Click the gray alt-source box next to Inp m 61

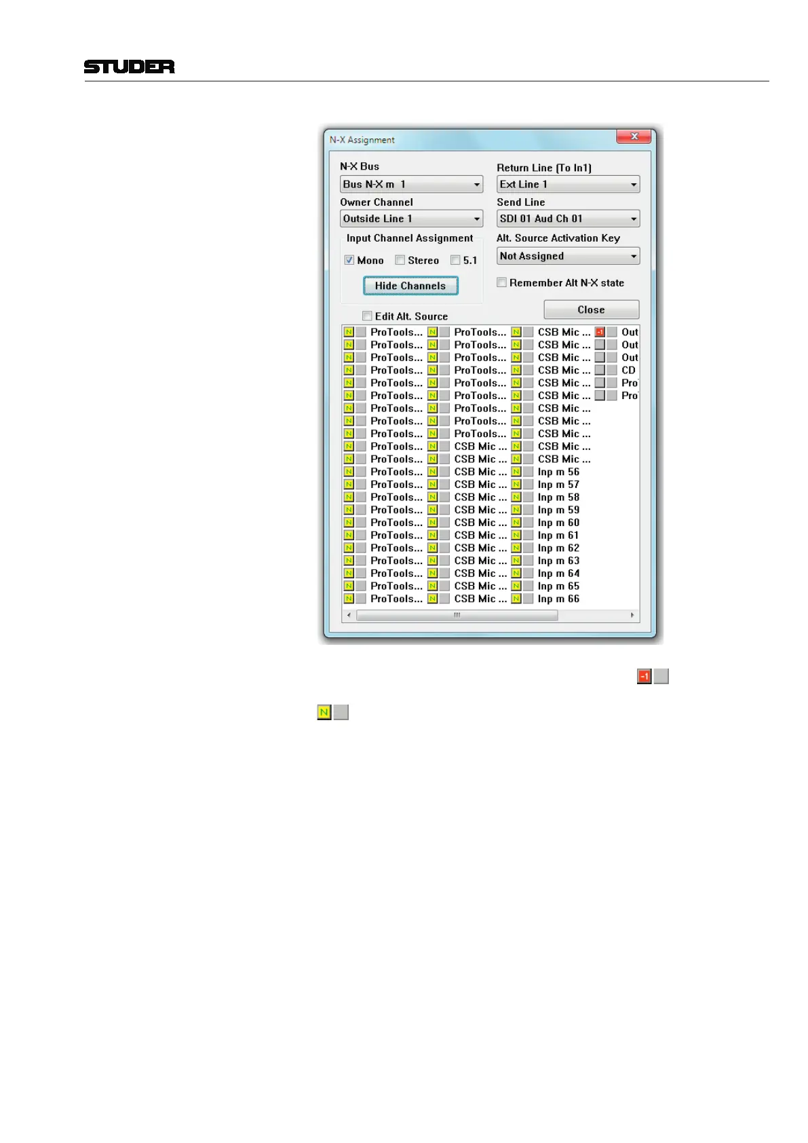tap(528, 536)
